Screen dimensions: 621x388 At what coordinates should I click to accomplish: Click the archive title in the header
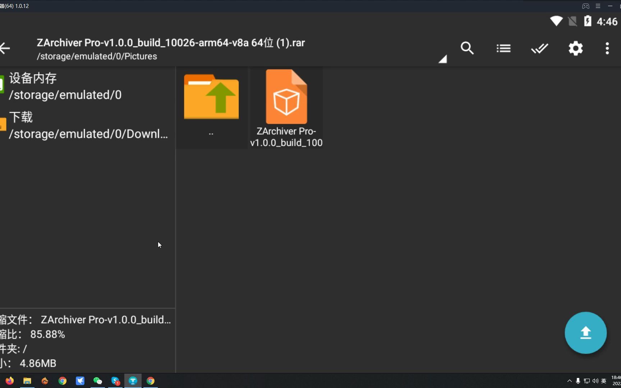171,43
